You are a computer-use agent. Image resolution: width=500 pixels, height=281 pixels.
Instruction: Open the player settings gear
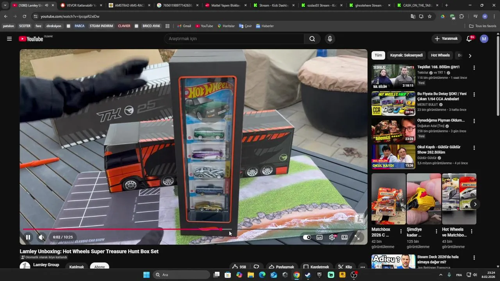coord(332,237)
